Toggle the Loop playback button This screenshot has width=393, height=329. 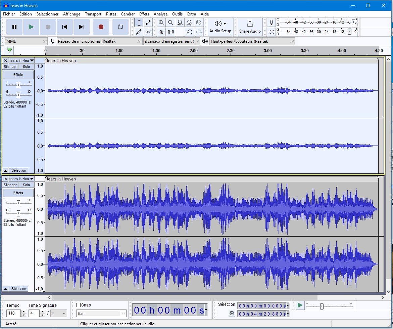coord(120,27)
